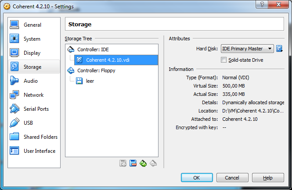Open the USB settings category

(x=28, y=123)
